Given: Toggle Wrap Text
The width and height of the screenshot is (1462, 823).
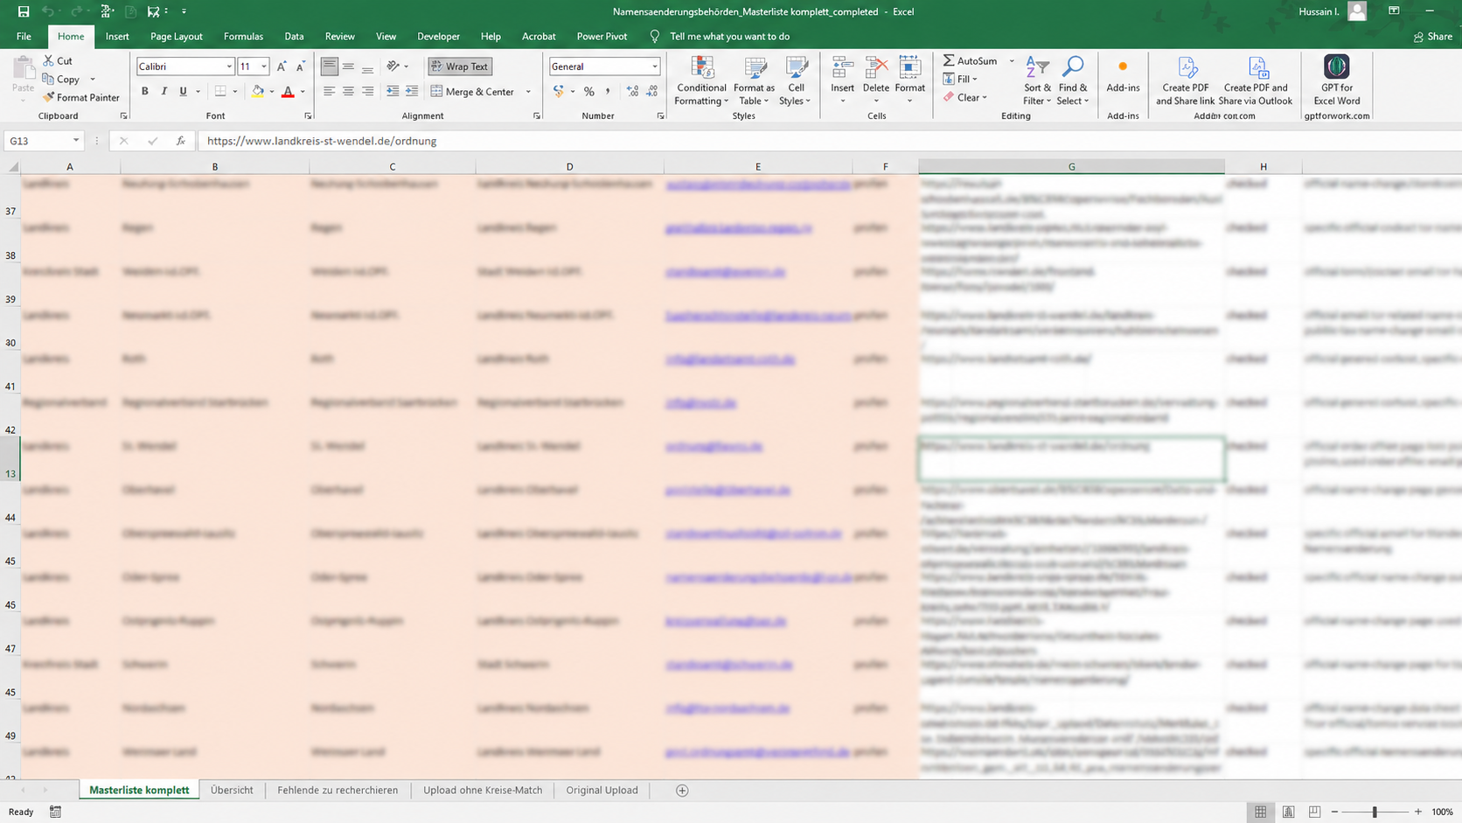Looking at the screenshot, I should pos(459,66).
